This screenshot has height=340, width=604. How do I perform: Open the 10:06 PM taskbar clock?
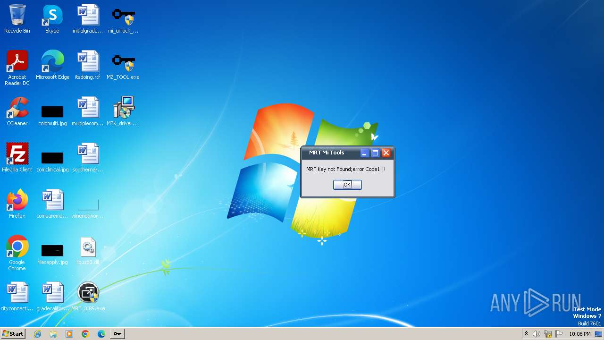click(579, 334)
